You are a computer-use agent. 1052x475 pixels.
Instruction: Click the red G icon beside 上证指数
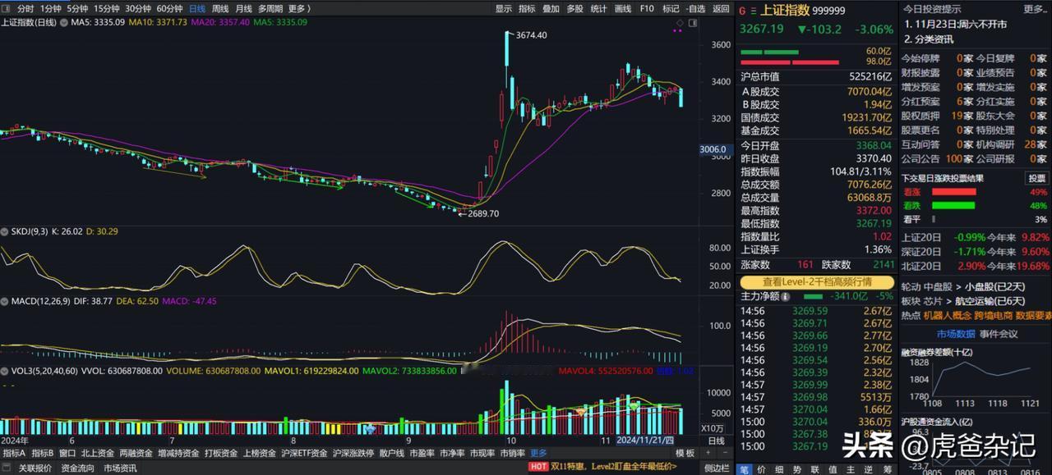coord(742,11)
